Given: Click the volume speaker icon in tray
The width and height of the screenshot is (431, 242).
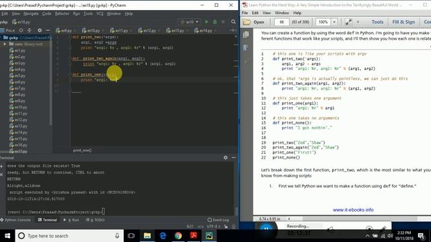Looking at the screenshot, I should [x=390, y=236].
